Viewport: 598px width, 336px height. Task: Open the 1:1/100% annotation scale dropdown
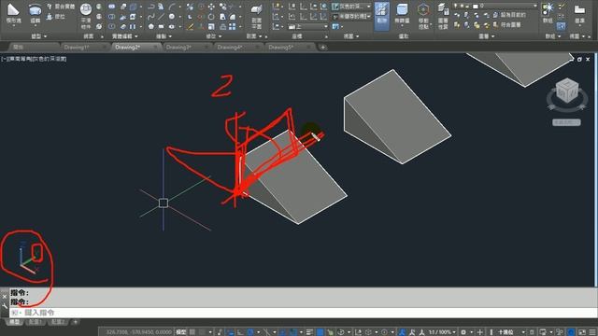point(442,332)
